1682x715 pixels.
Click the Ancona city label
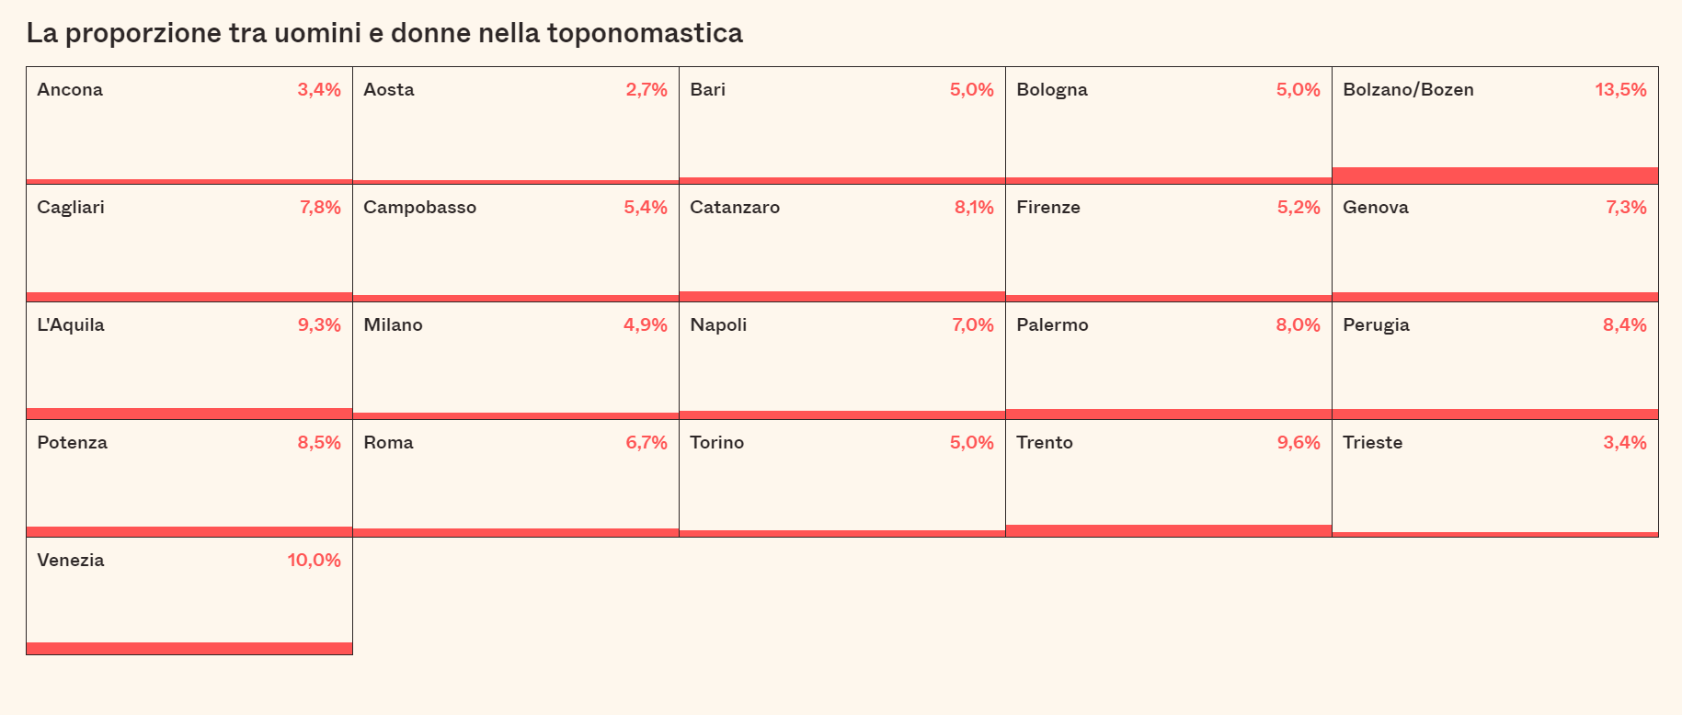70,90
